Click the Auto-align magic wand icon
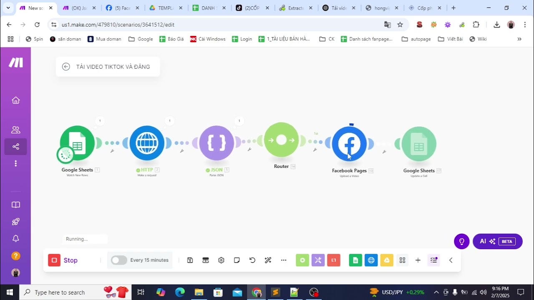Image resolution: width=534 pixels, height=300 pixels. coord(268,260)
